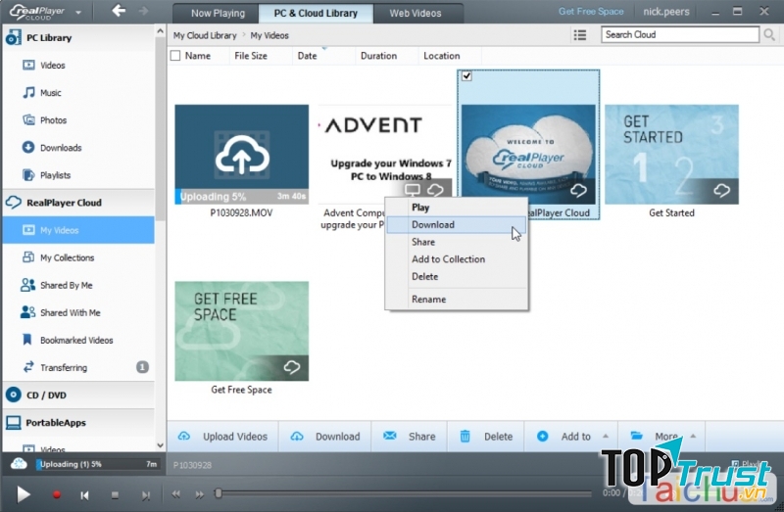Click the sidebar scroll up arrow
Viewport: 784px width, 512px height.
tap(160, 31)
